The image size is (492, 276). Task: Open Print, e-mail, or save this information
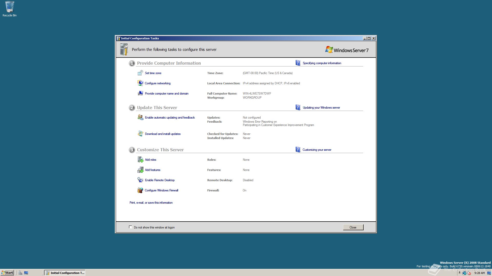point(151,203)
